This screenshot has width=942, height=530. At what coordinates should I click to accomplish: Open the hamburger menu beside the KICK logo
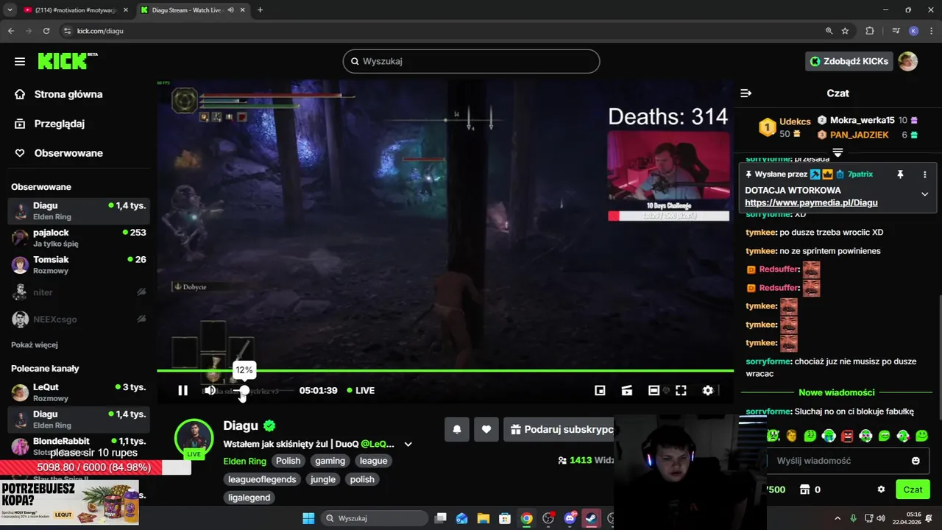[x=20, y=61]
